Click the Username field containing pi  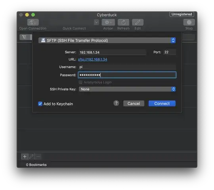[x=127, y=67]
